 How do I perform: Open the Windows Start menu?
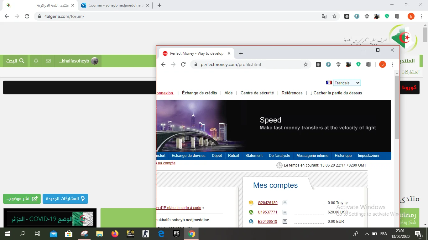(7, 234)
